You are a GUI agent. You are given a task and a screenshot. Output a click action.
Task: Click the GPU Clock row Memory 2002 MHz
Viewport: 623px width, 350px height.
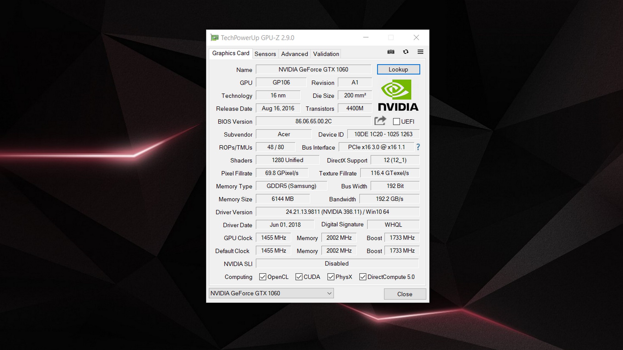coord(339,237)
